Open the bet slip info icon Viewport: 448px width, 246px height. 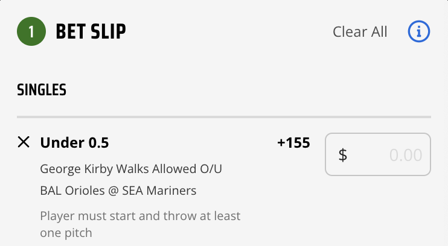coord(418,31)
